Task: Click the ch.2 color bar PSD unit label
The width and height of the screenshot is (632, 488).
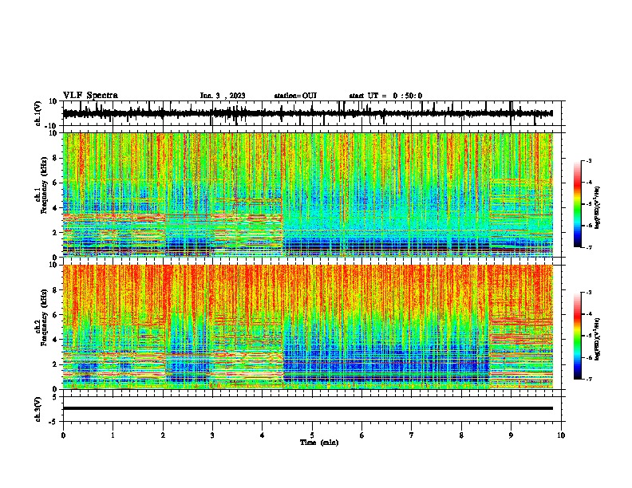Action: point(598,339)
